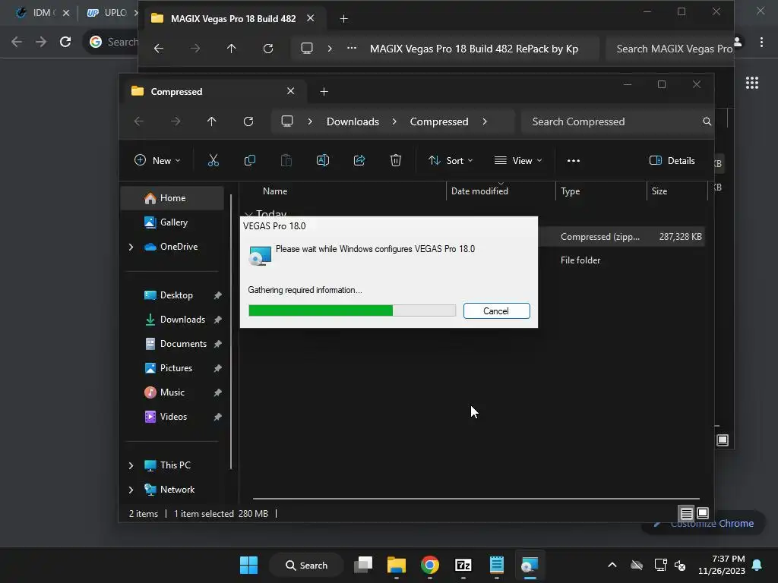The width and height of the screenshot is (778, 583).
Task: Cancel the VEGAS Pro 18.0 configuration
Action: tap(496, 310)
